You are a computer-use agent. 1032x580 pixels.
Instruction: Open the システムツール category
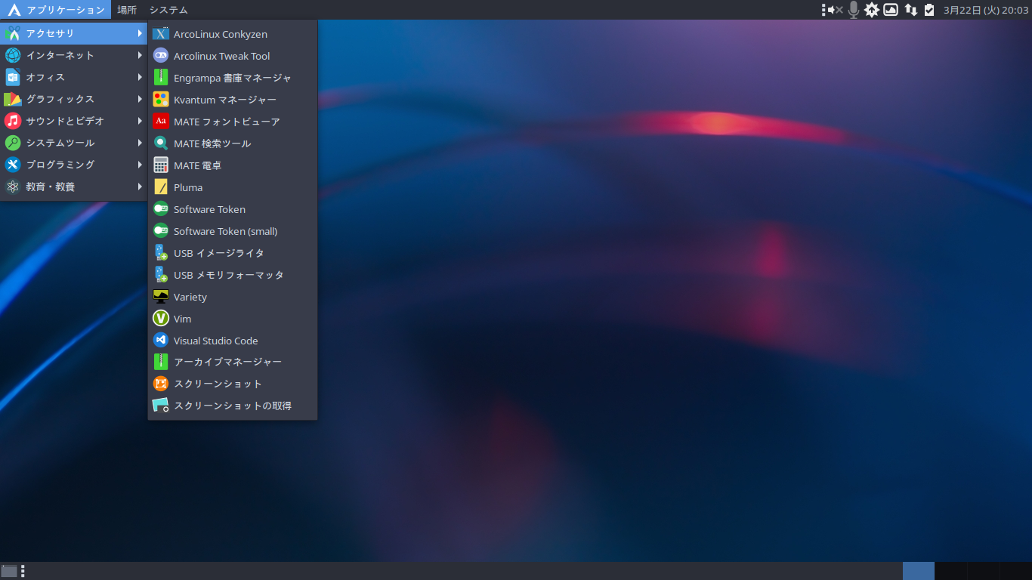click(x=73, y=143)
